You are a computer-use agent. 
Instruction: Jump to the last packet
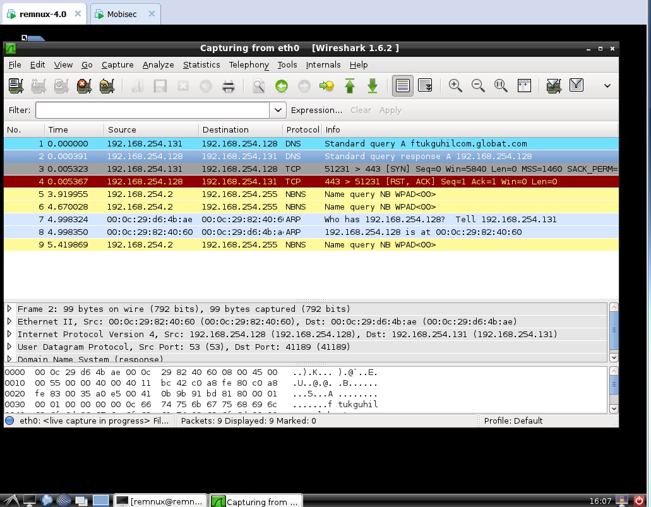[x=373, y=86]
